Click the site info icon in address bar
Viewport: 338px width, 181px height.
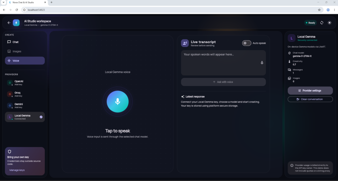[x=24, y=10]
